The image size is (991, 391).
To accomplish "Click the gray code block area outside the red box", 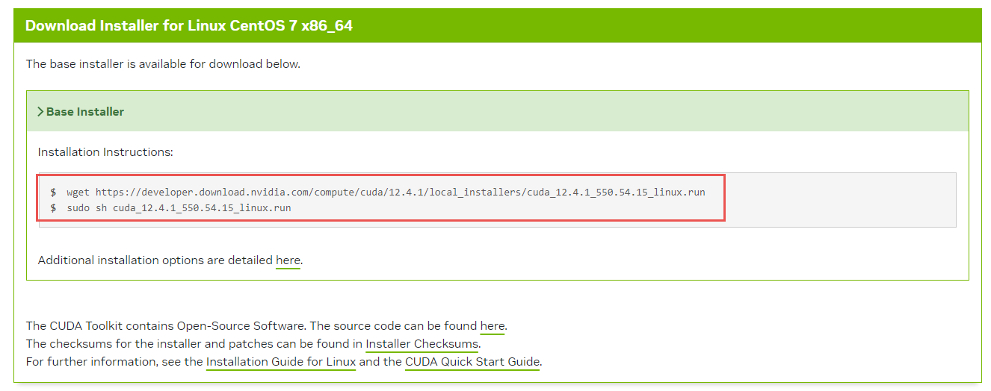I will pyautogui.click(x=840, y=200).
